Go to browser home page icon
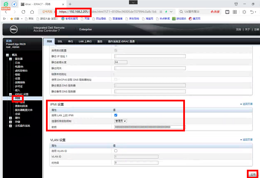 tap(32, 12)
